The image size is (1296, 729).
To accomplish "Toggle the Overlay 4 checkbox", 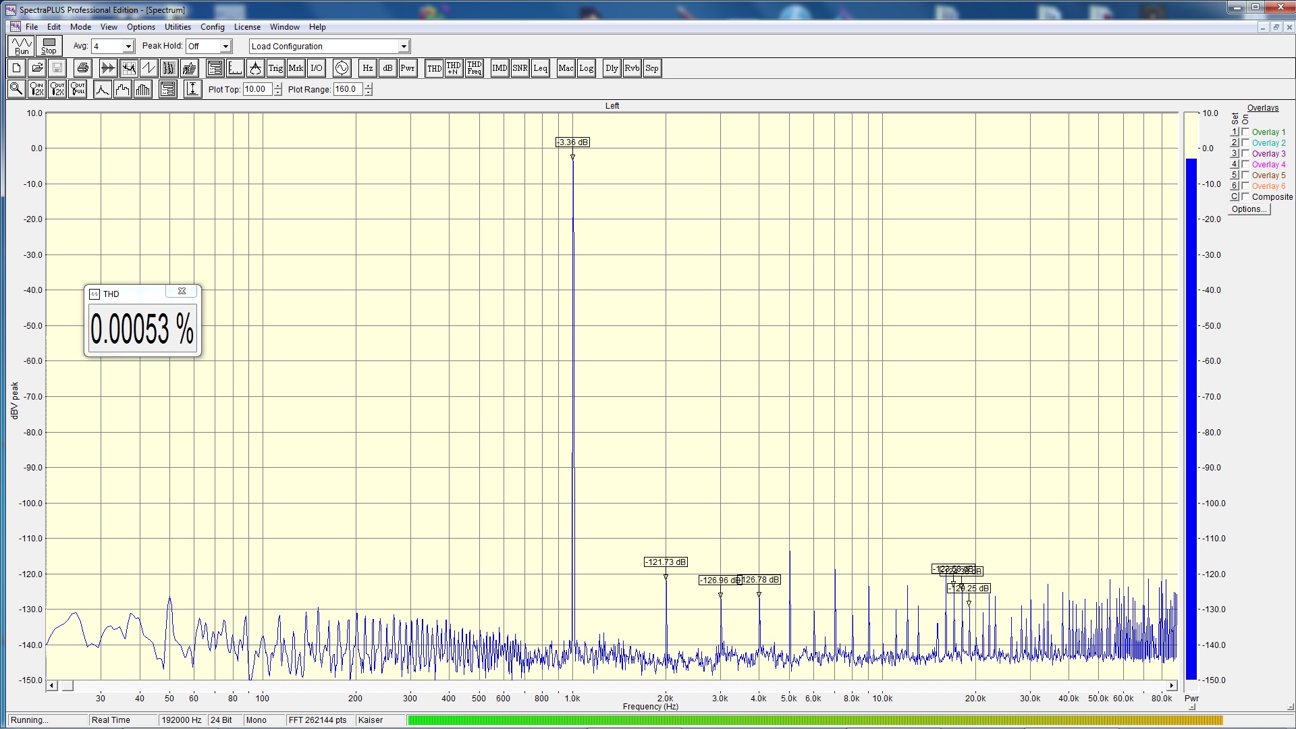I will 1245,165.
